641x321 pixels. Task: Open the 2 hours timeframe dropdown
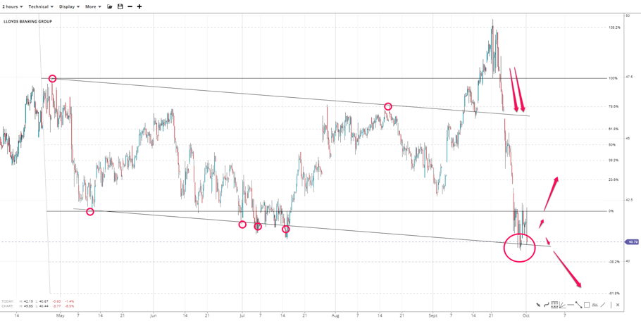12,6
